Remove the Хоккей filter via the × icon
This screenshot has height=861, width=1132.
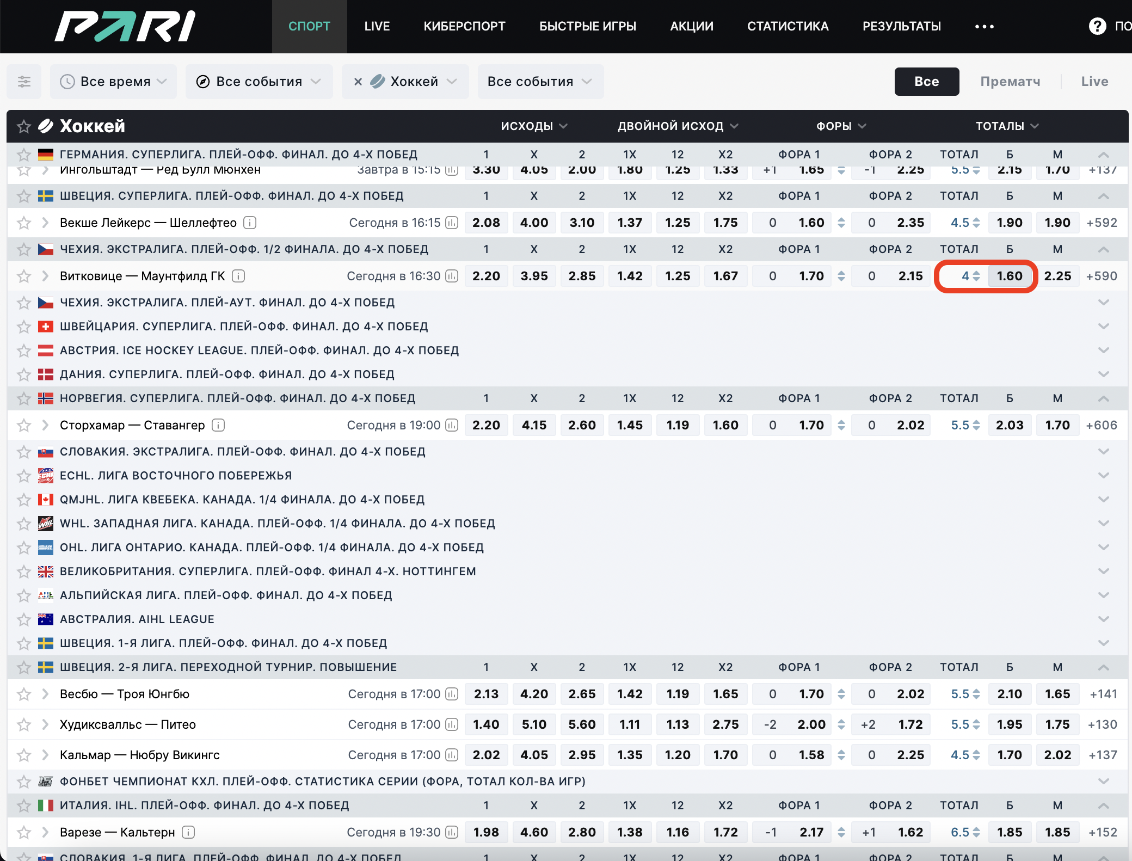[x=359, y=81]
